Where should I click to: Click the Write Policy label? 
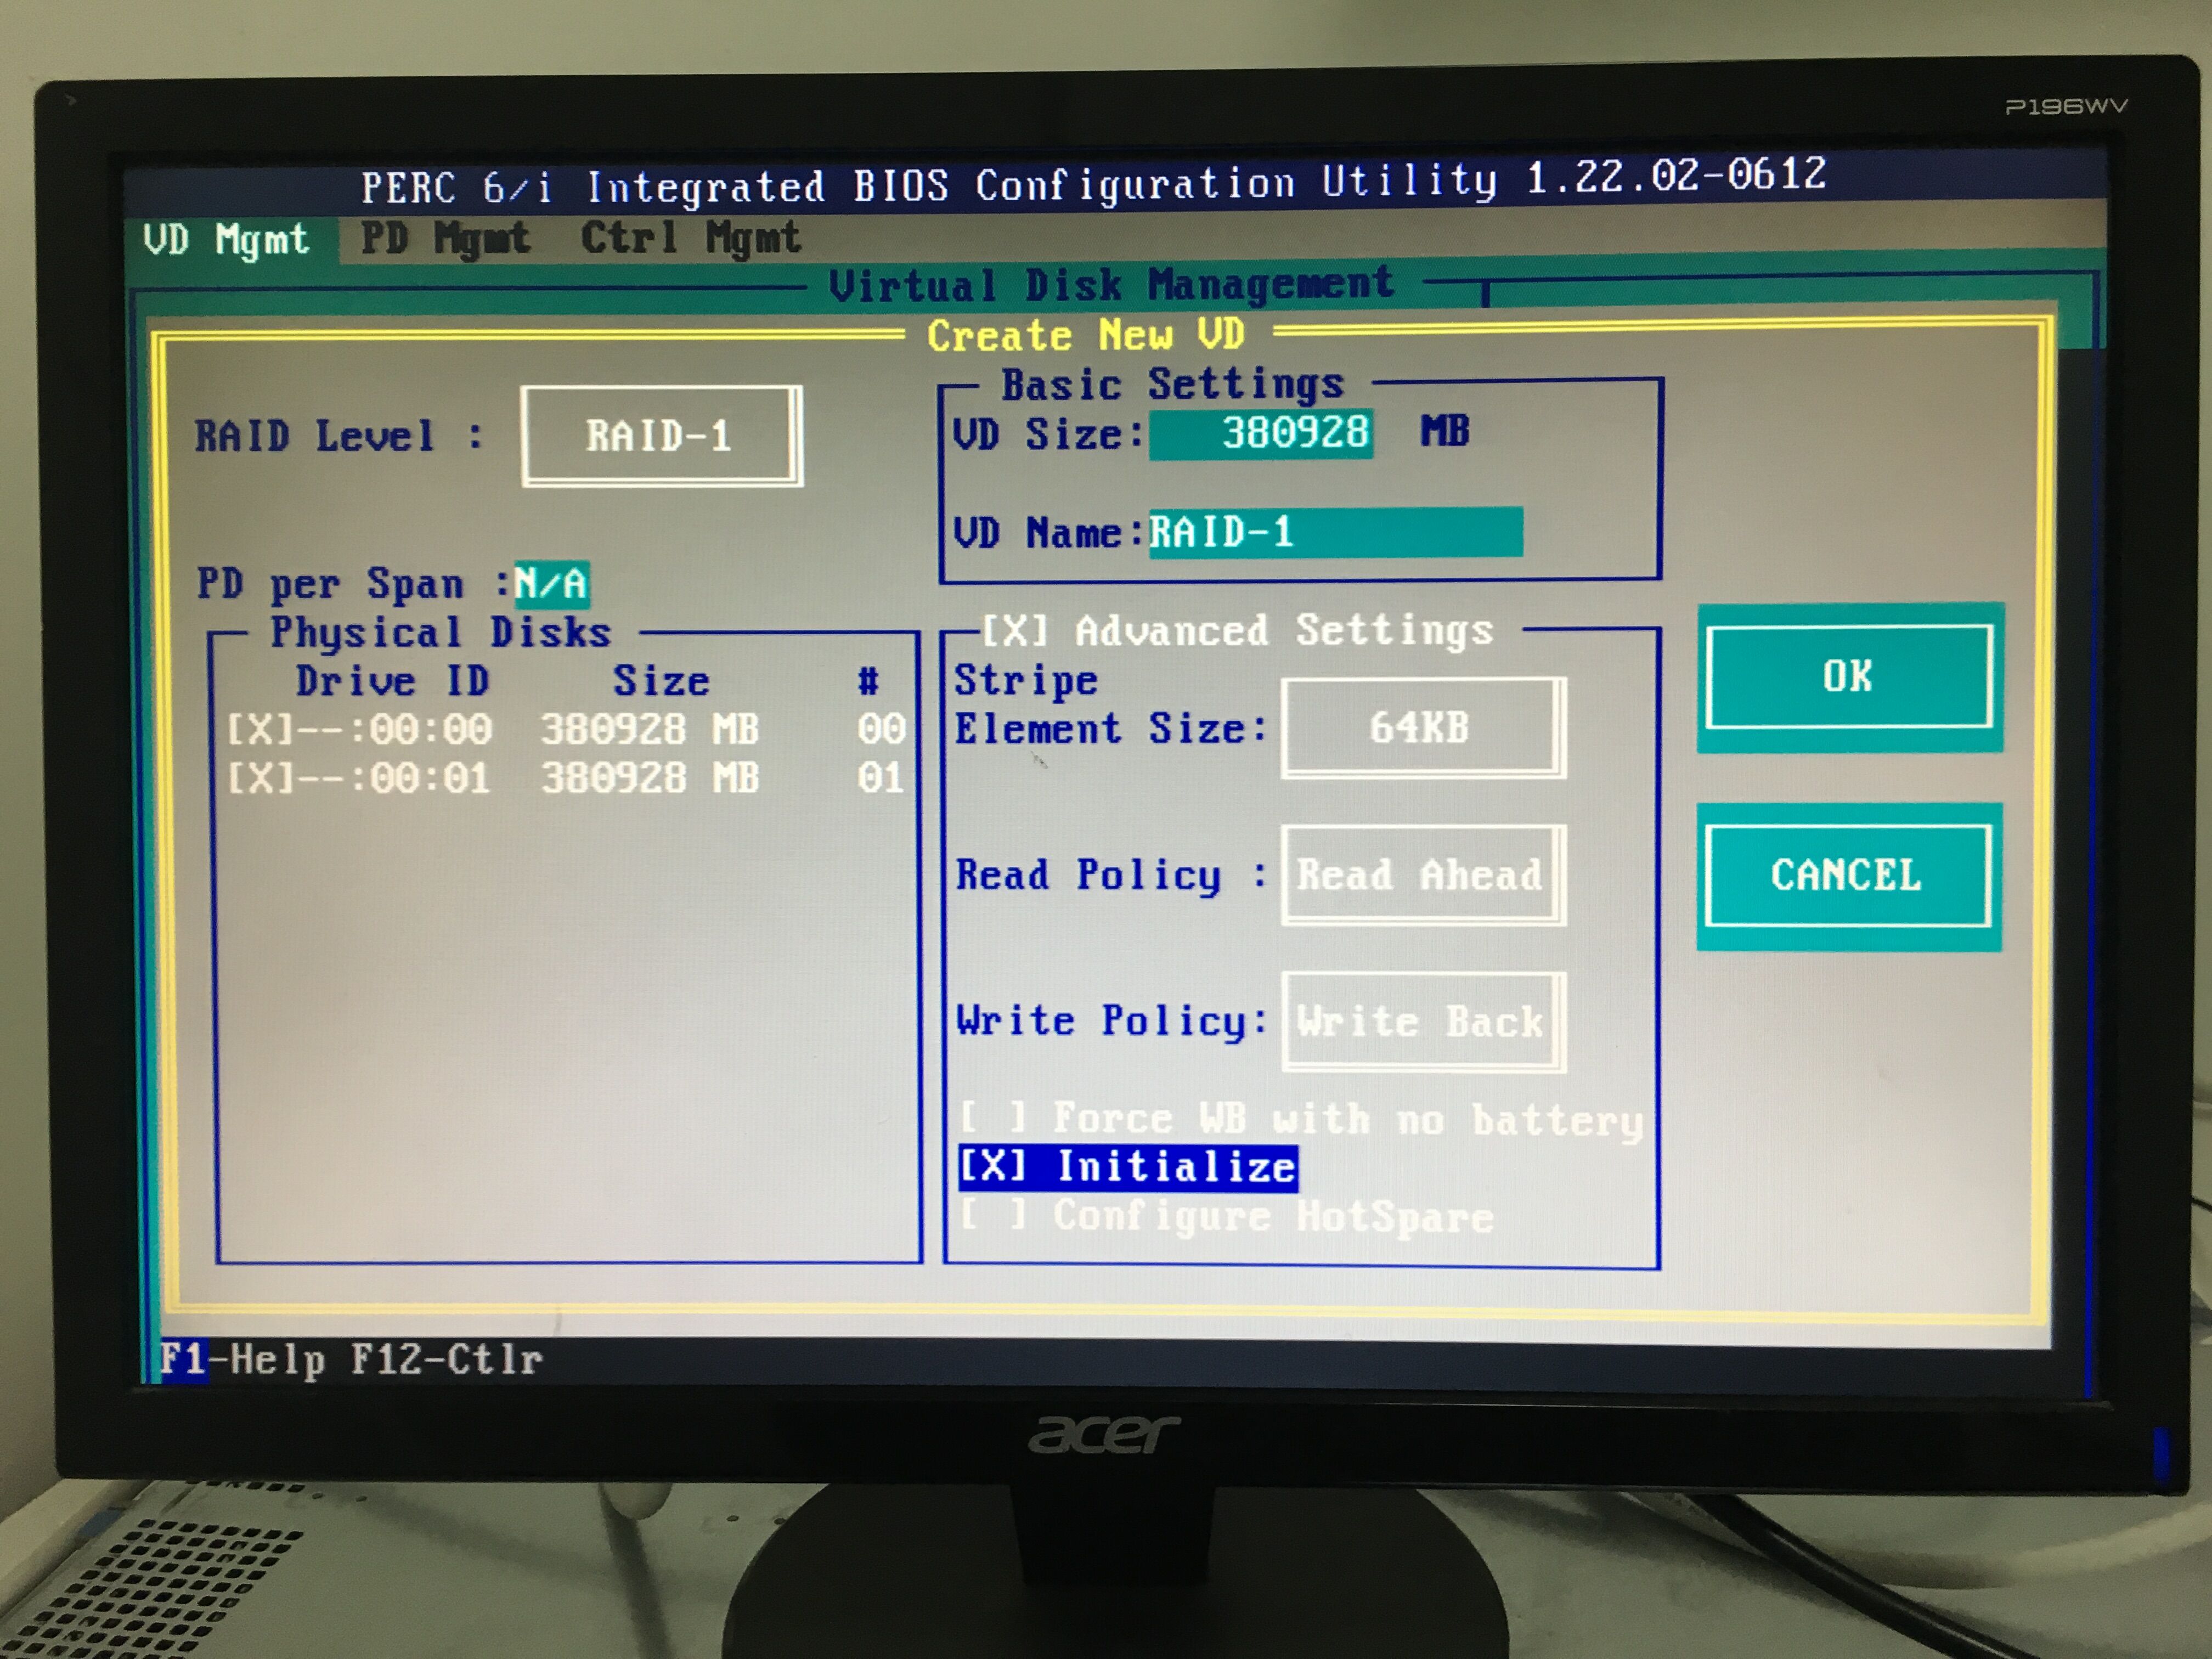pos(1111,1021)
